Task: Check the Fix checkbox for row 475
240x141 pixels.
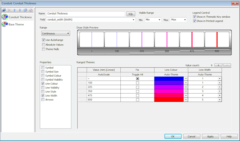Action: coord(138,96)
